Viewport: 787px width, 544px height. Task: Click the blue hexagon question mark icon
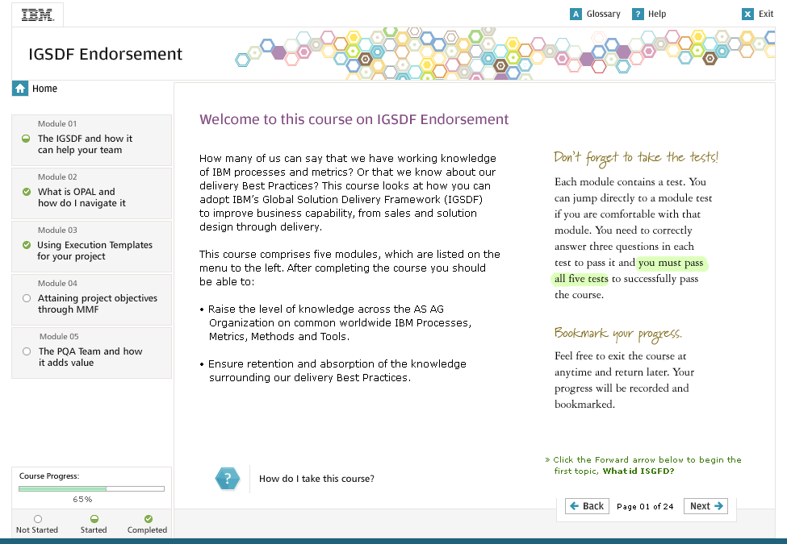[x=228, y=479]
